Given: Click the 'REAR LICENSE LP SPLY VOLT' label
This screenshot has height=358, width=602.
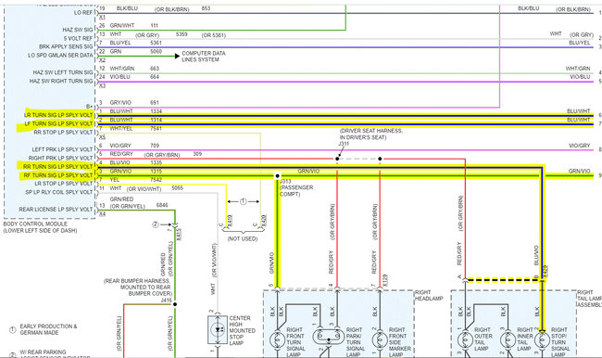Looking at the screenshot, I should point(56,210).
